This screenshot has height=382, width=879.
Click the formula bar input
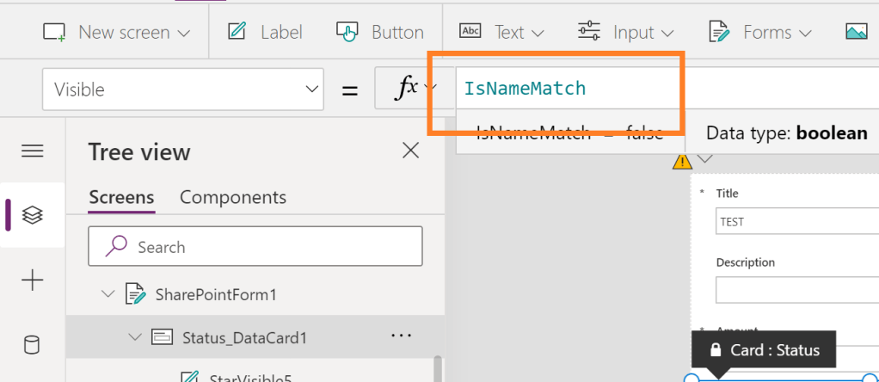[568, 89]
